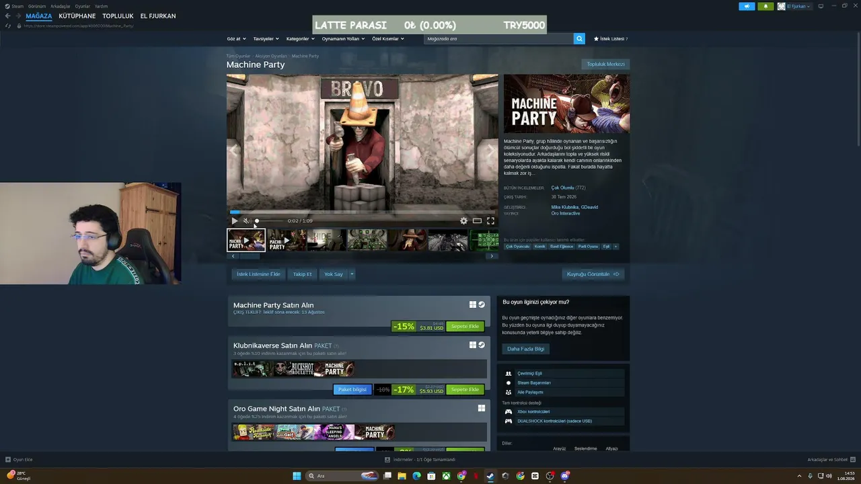Screen dimensions: 861x484
Task: Go back with the Steam back arrow
Action: [x=8, y=16]
